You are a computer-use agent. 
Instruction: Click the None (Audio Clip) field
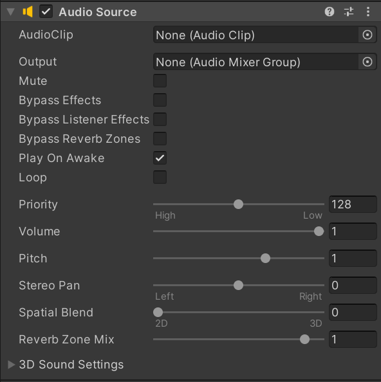pos(256,35)
